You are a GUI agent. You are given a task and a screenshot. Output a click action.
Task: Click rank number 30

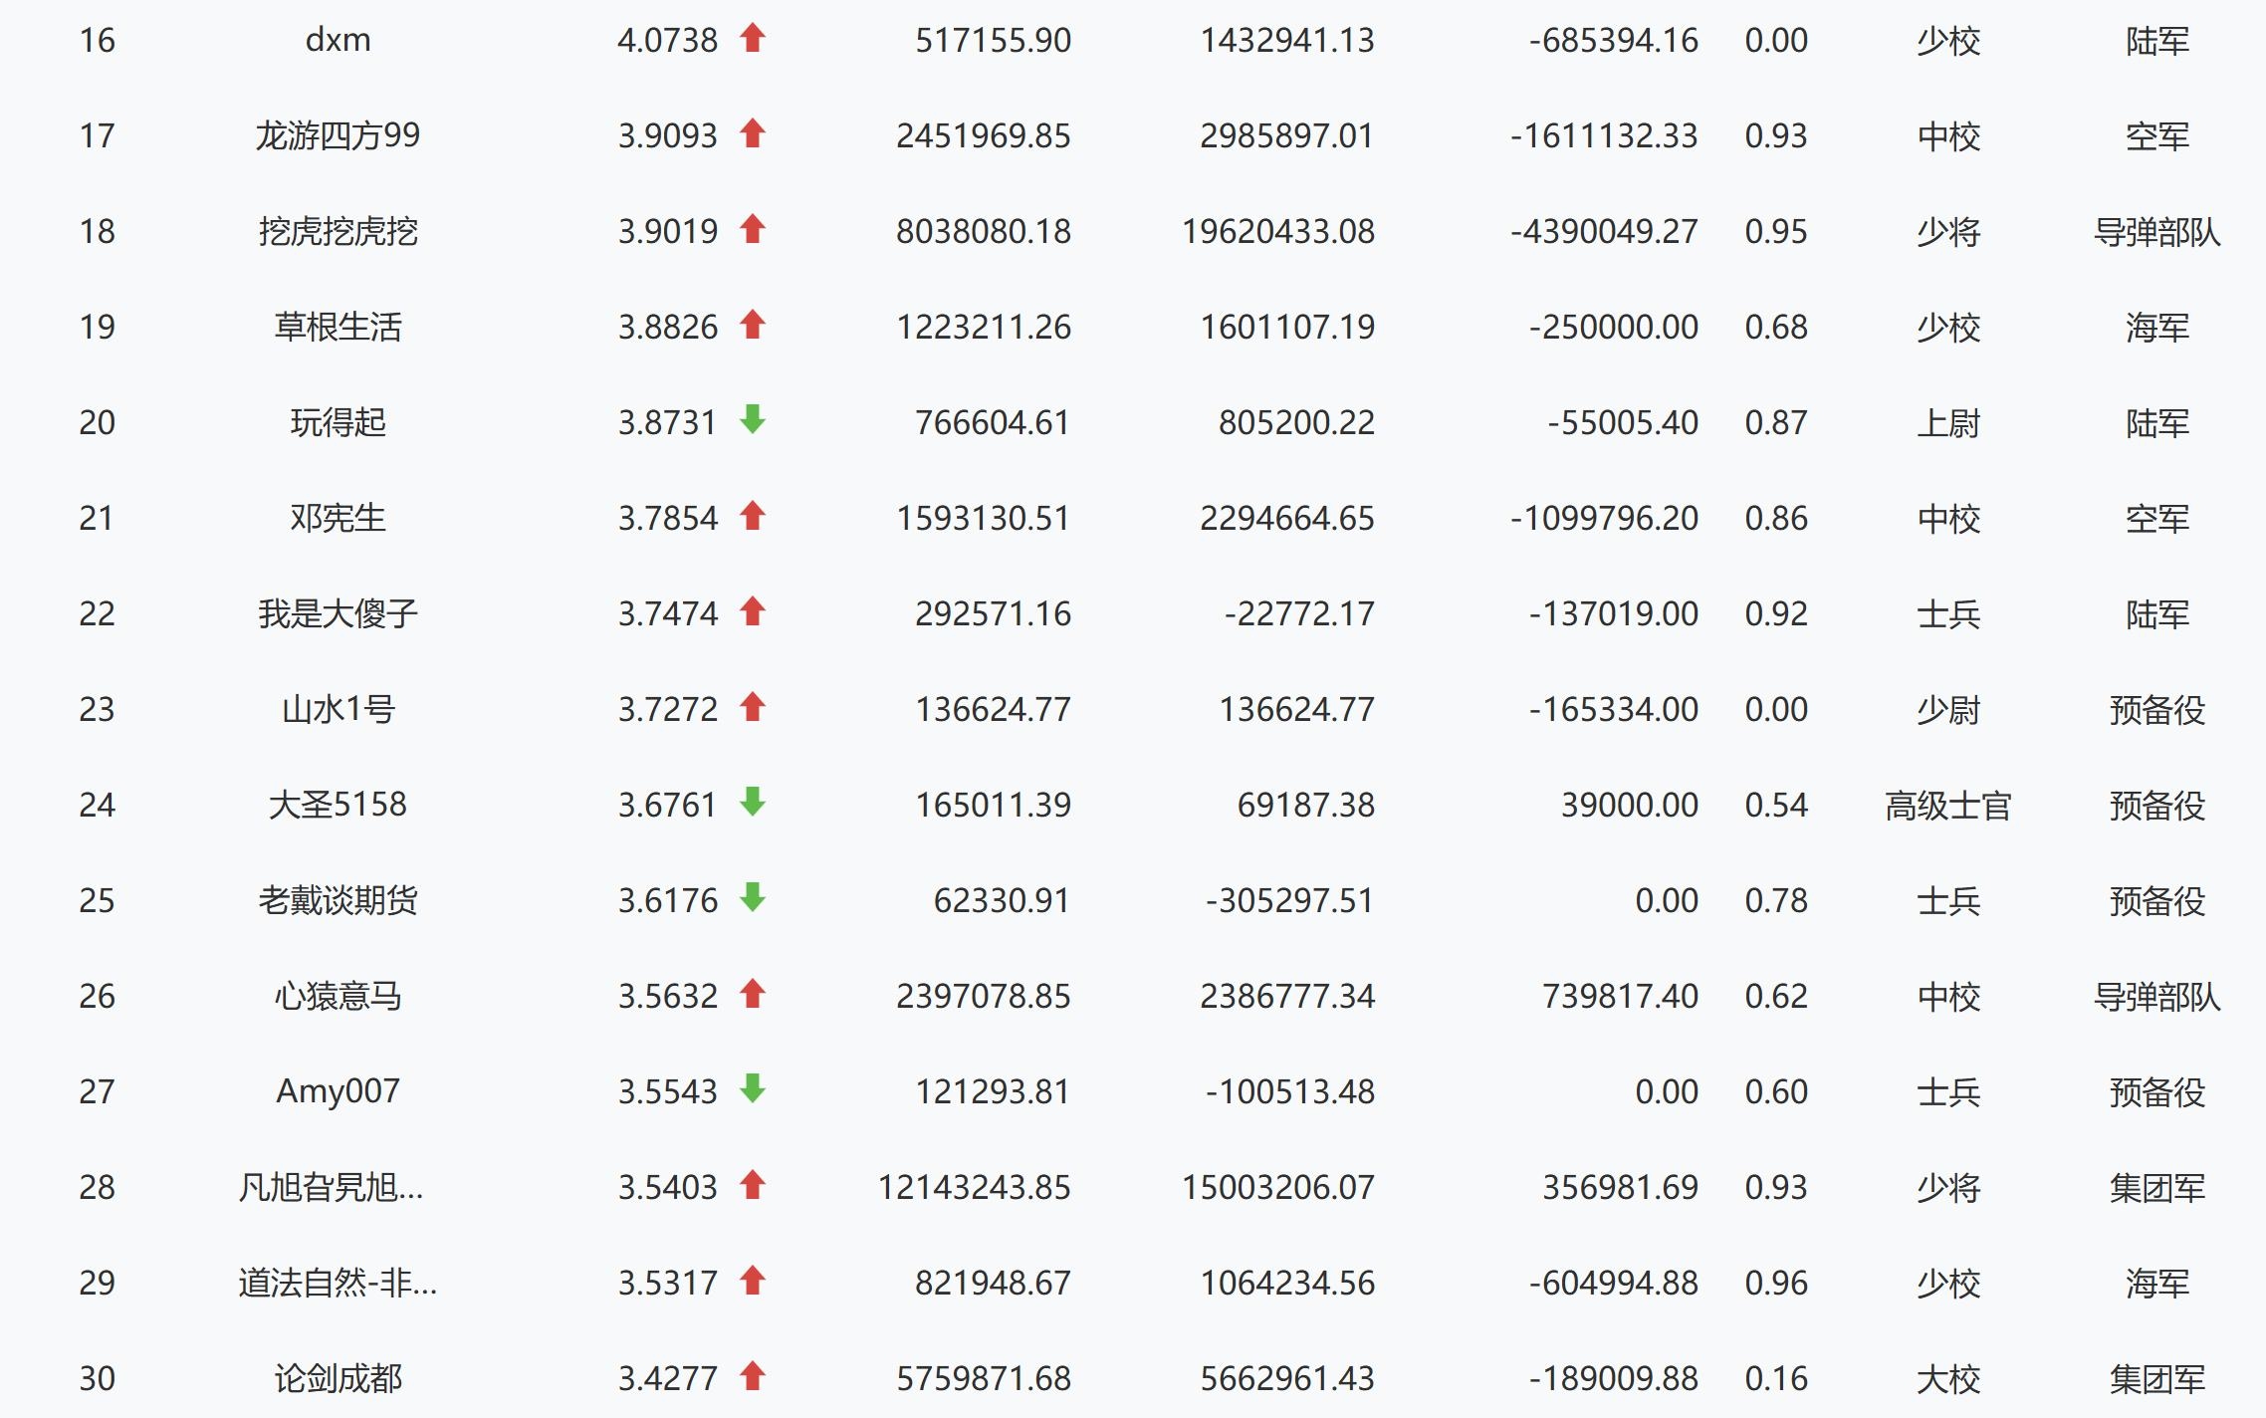[x=98, y=1378]
